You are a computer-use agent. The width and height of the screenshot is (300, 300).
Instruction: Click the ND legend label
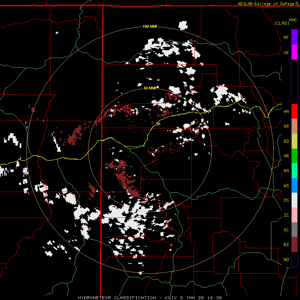point(286,260)
